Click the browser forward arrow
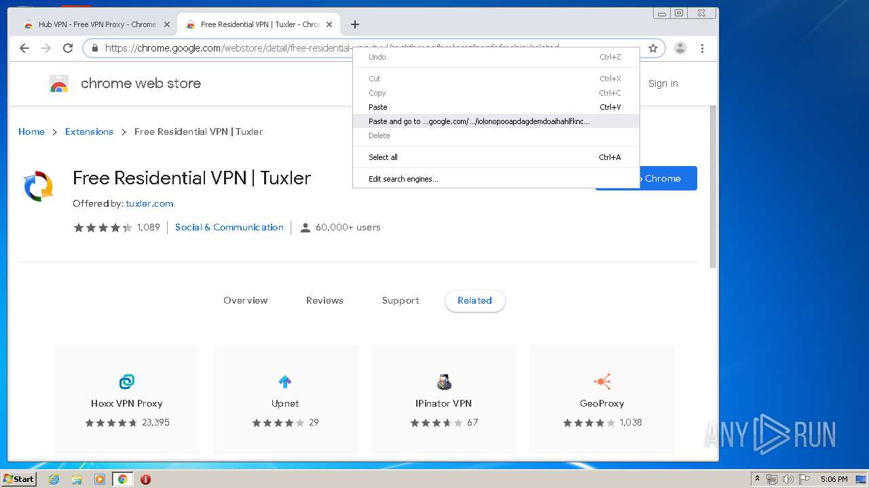The width and height of the screenshot is (869, 488). point(46,48)
